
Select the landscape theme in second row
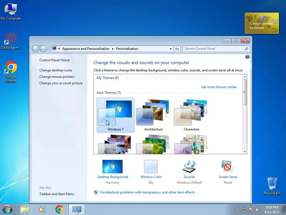click(x=115, y=144)
